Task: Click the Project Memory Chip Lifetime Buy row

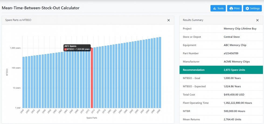Action: [221, 29]
